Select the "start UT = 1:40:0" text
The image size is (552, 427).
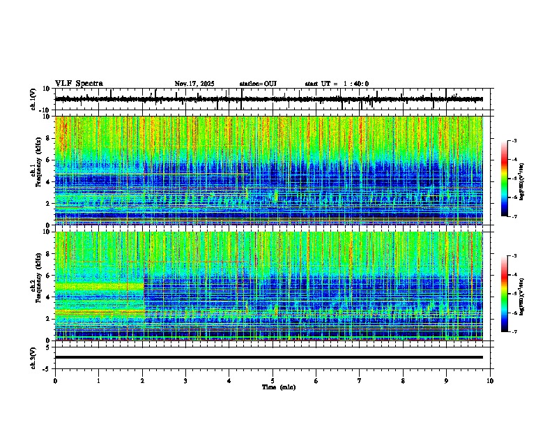[x=337, y=84]
